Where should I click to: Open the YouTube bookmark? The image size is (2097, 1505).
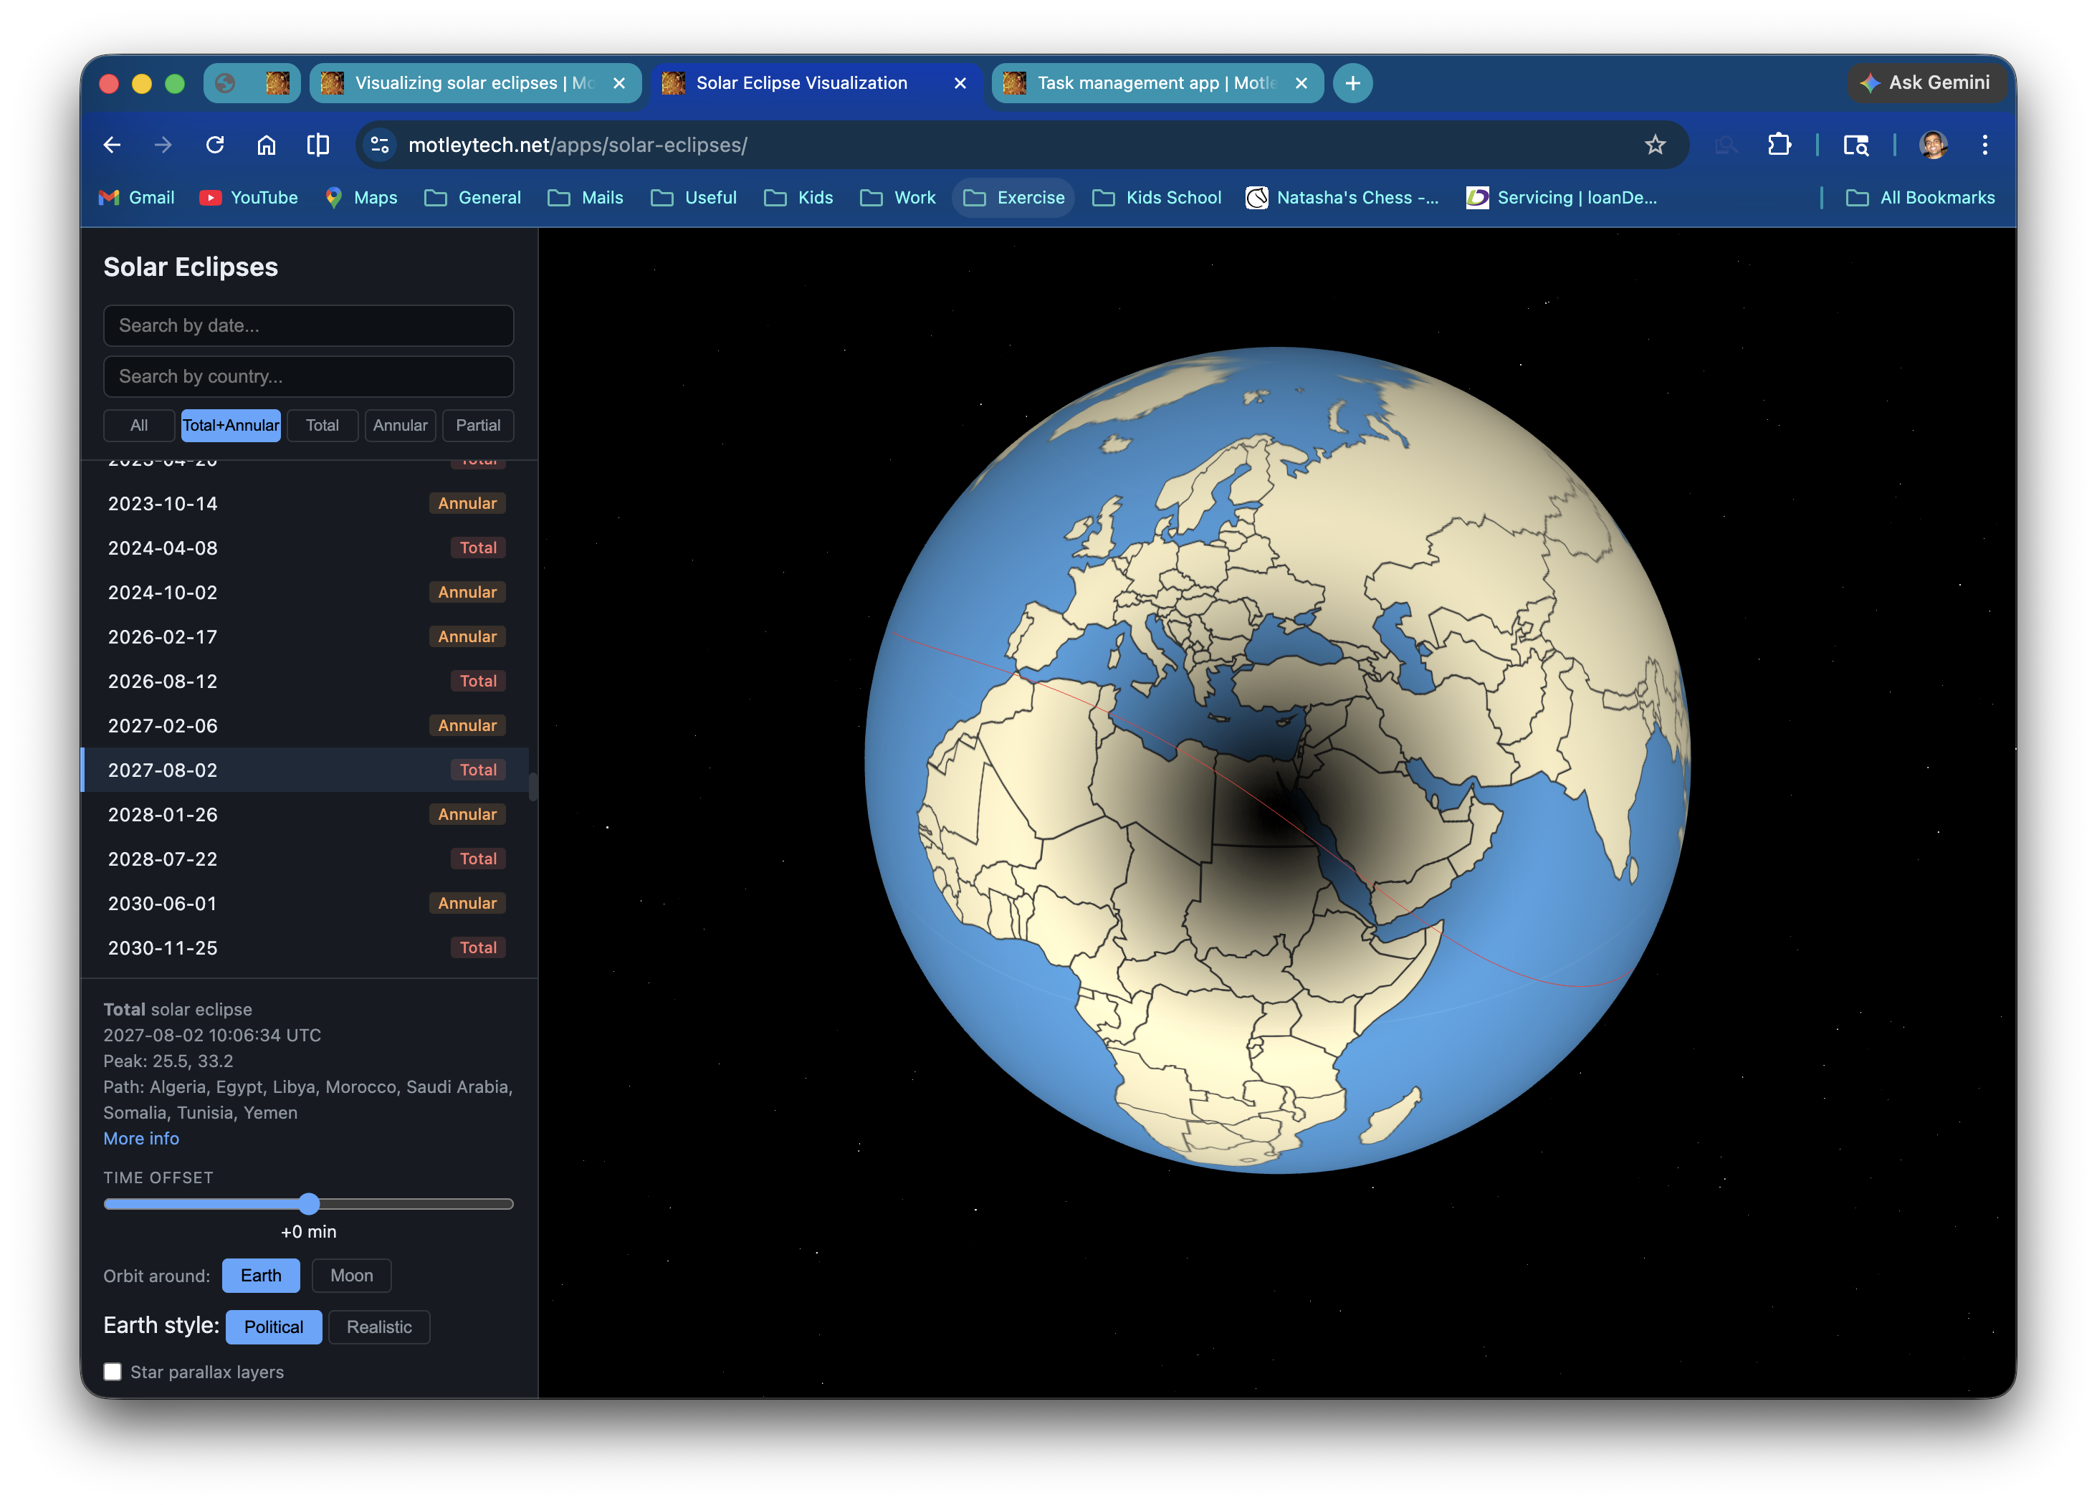(x=248, y=197)
